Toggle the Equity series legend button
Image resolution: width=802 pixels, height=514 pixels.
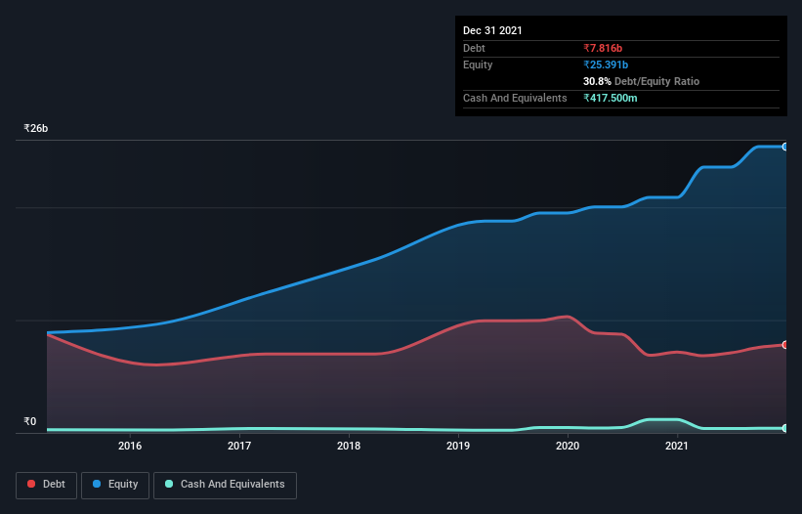[115, 485]
